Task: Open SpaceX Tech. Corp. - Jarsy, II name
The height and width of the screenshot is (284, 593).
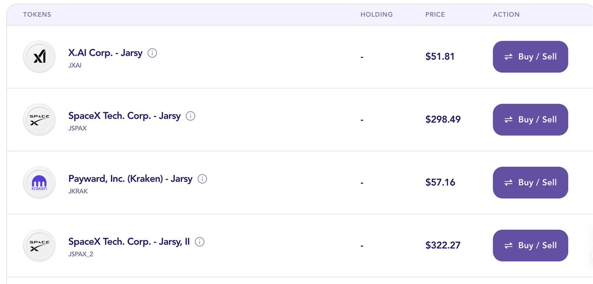Action: click(x=129, y=242)
